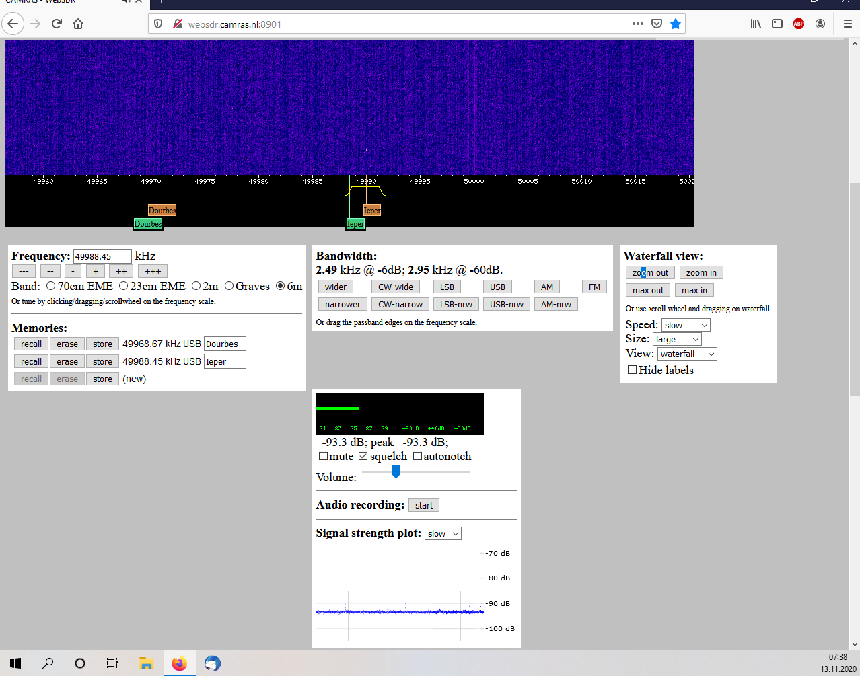
Task: Switch to Firefox in the taskbar
Action: click(179, 663)
